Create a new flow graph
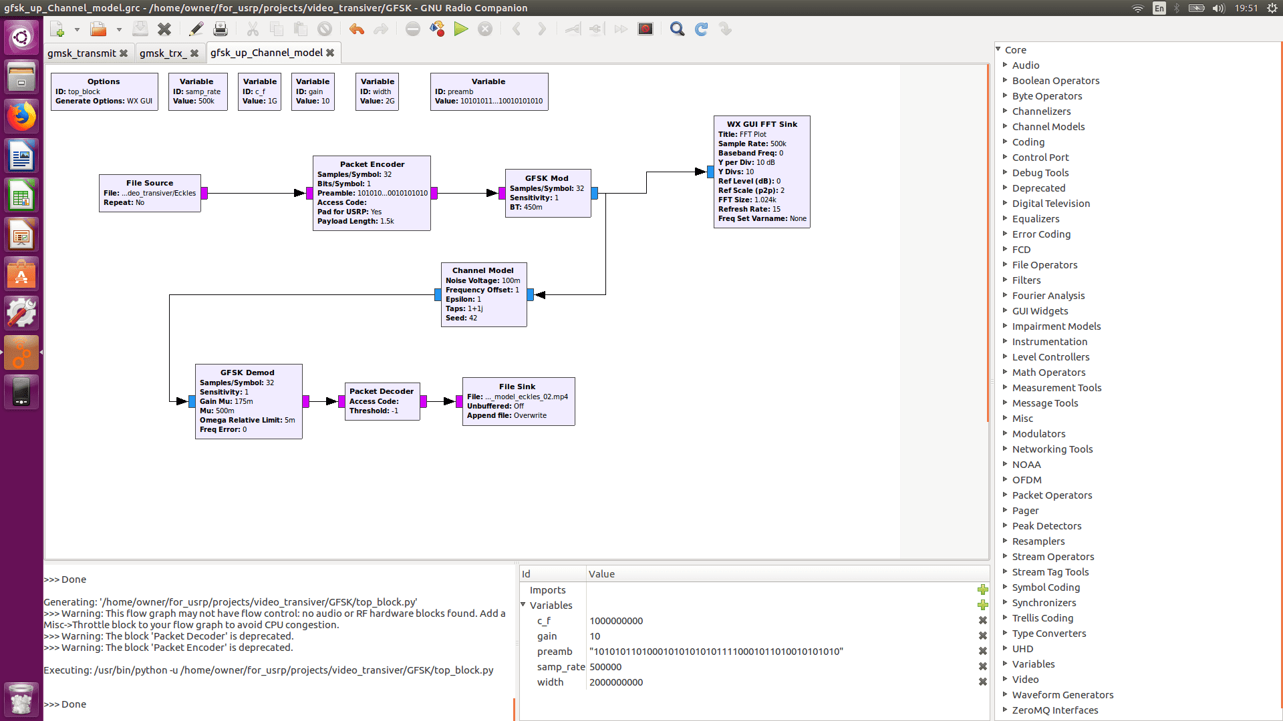This screenshot has height=721, width=1283. click(57, 29)
